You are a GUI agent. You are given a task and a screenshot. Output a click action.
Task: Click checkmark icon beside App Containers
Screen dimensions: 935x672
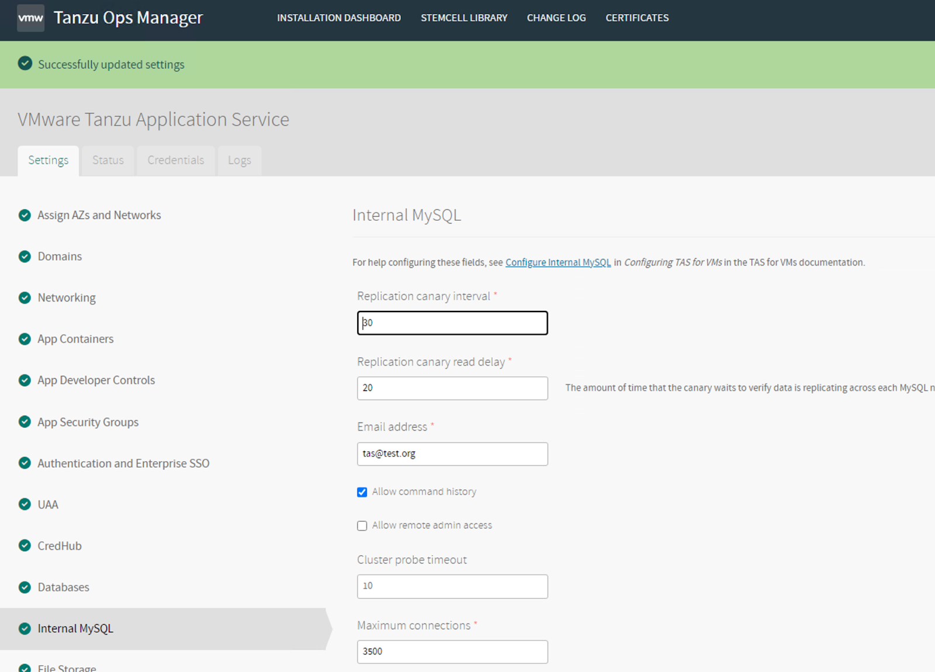pos(25,339)
